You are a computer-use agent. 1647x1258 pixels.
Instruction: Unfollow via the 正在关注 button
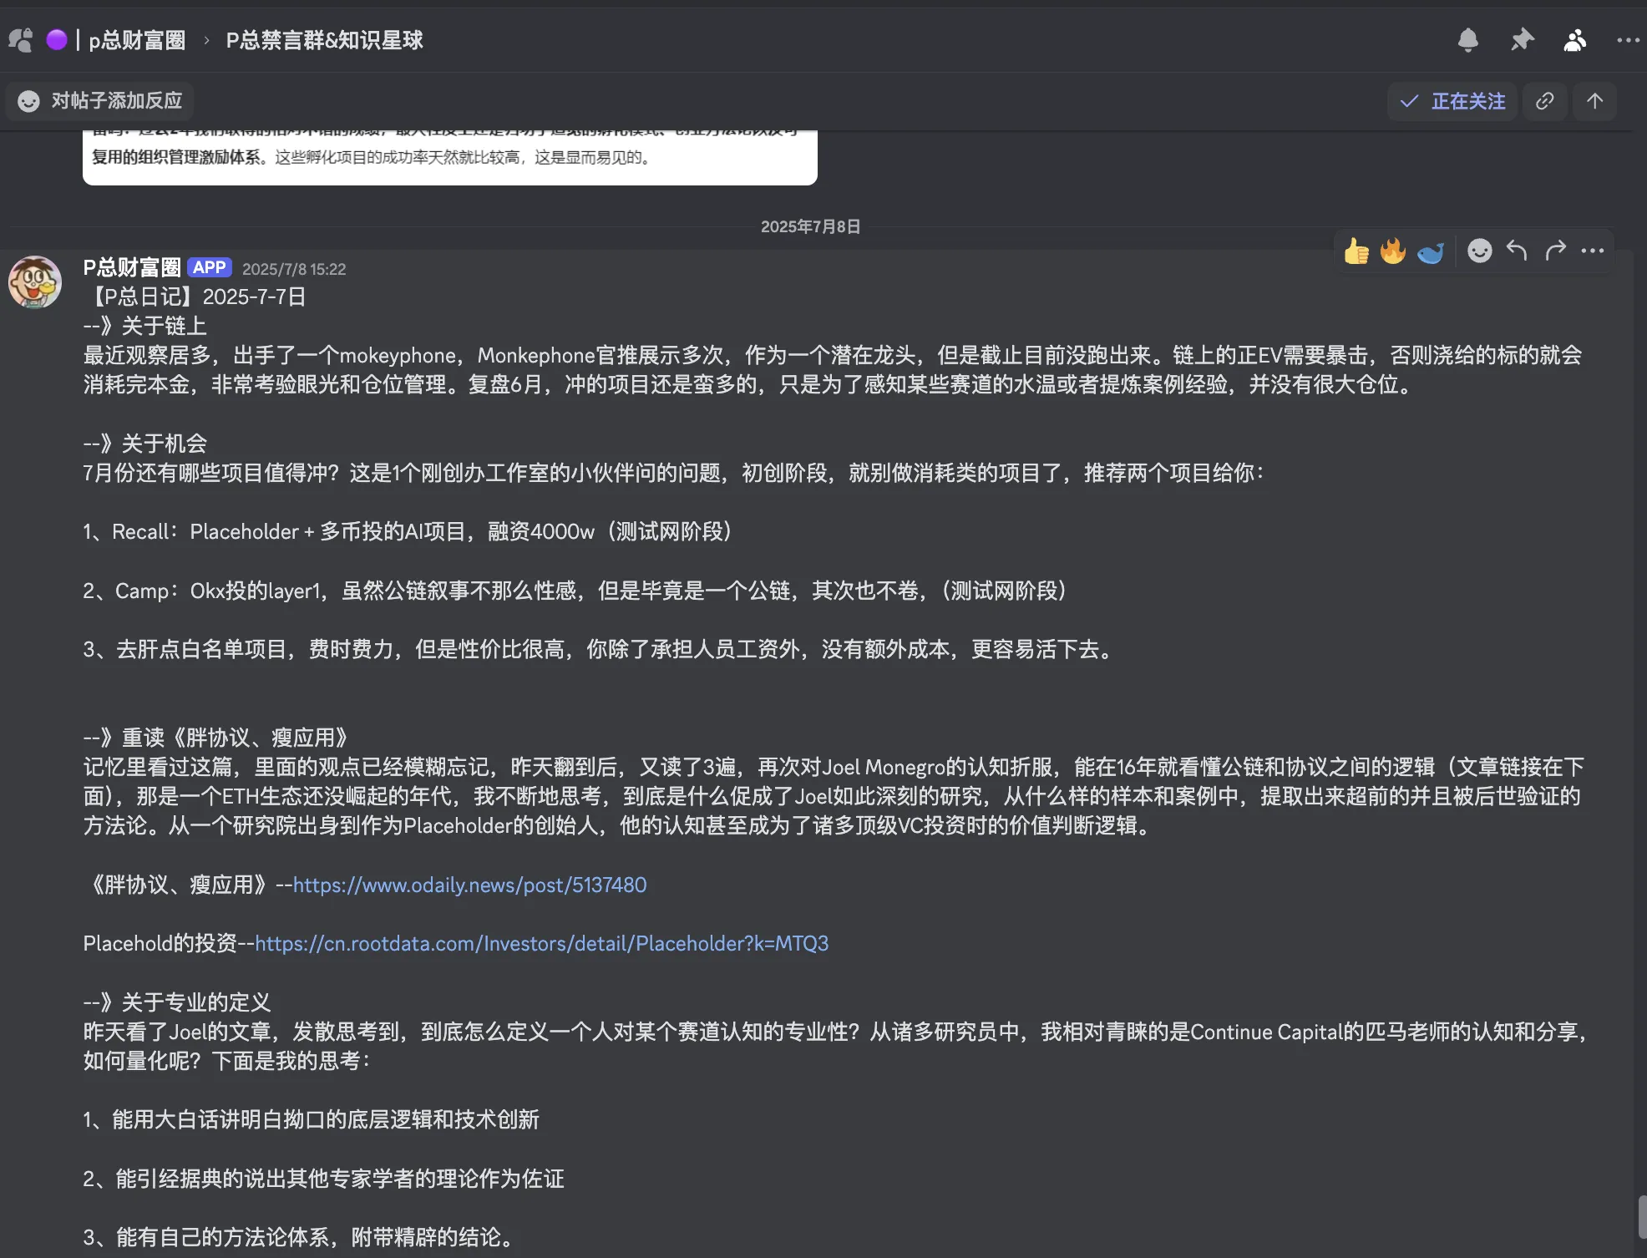pos(1452,101)
